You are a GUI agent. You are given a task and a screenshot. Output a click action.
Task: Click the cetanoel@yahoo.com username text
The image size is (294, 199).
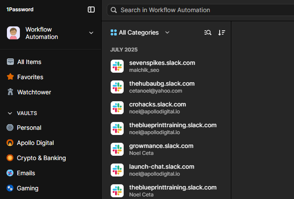pos(156,91)
